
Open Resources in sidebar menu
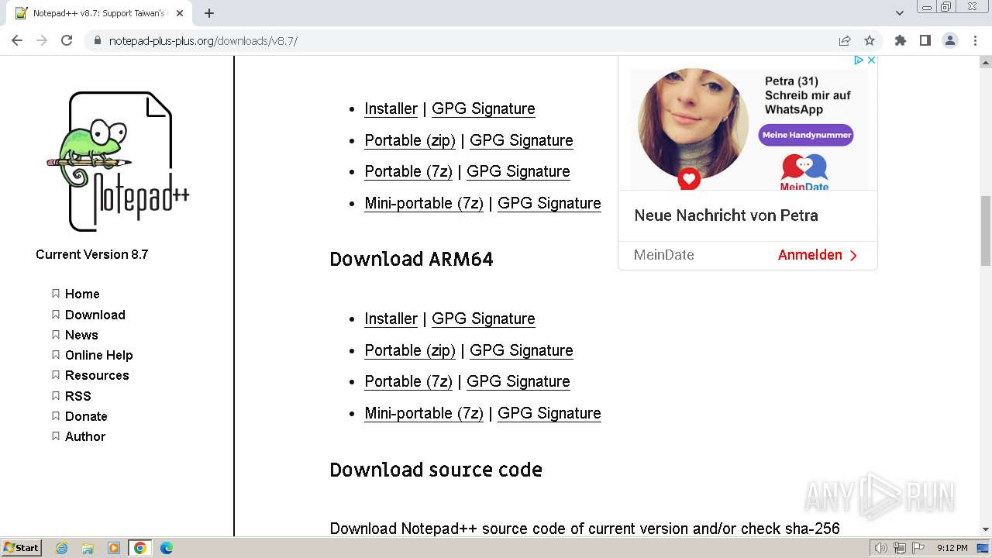point(97,375)
